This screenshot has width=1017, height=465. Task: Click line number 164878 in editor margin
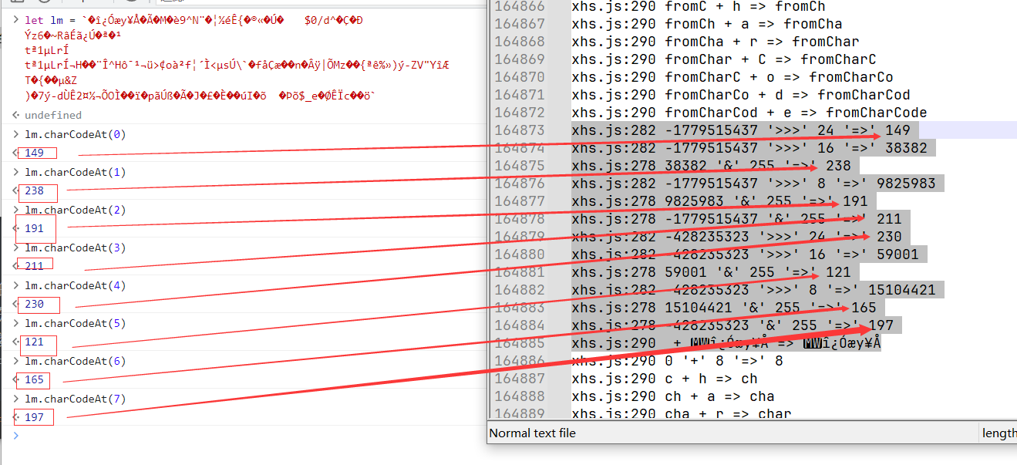519,219
